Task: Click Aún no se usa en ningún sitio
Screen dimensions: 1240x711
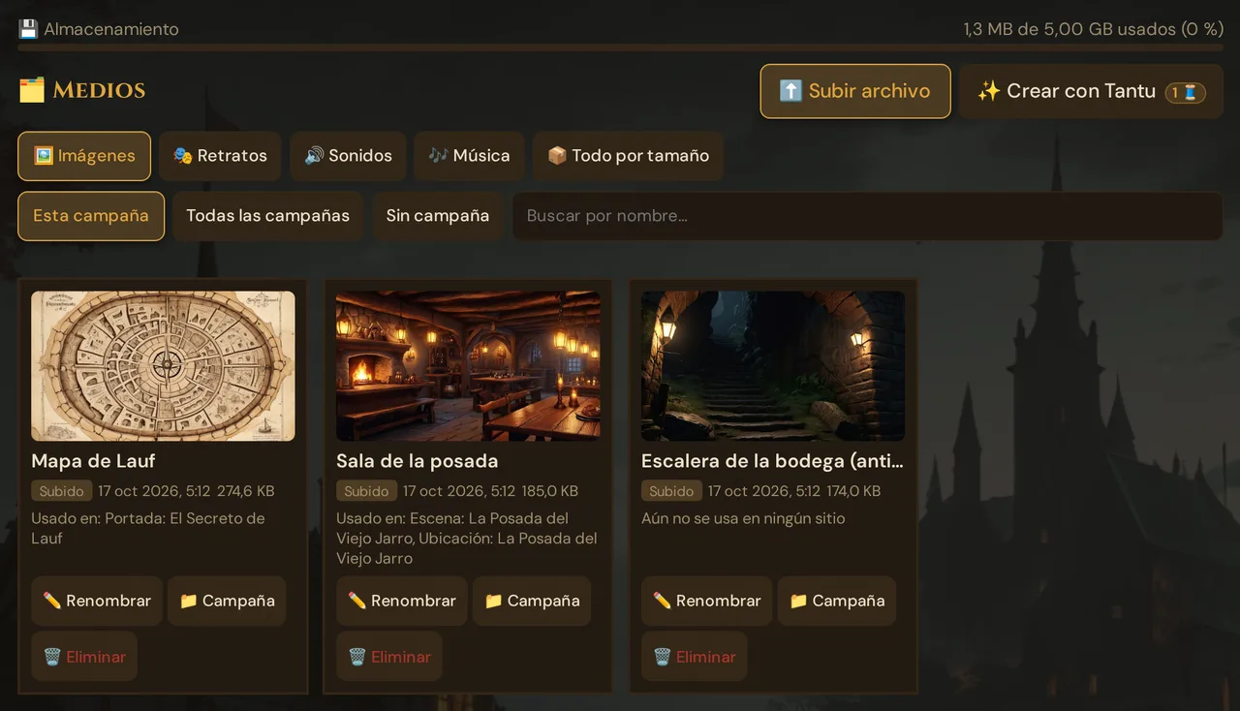Action: point(743,519)
